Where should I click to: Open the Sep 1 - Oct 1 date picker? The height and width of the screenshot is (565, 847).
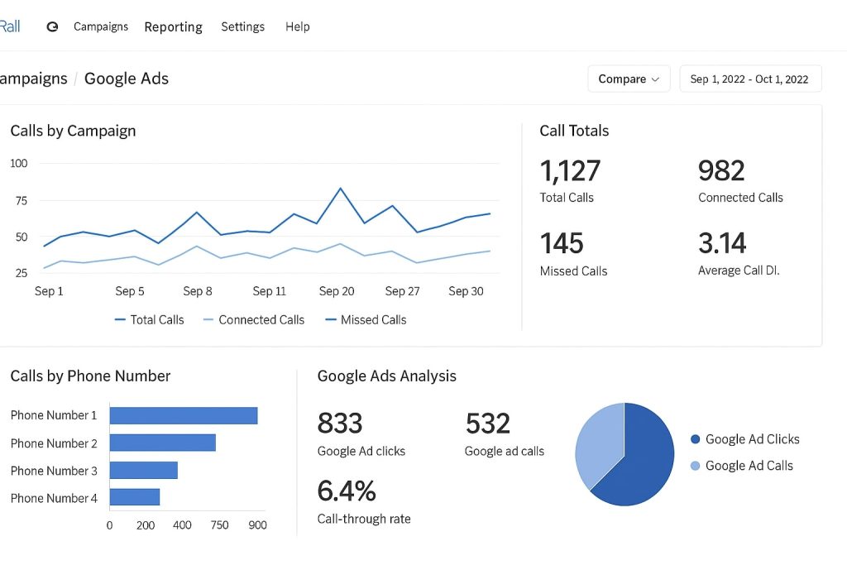pos(749,79)
